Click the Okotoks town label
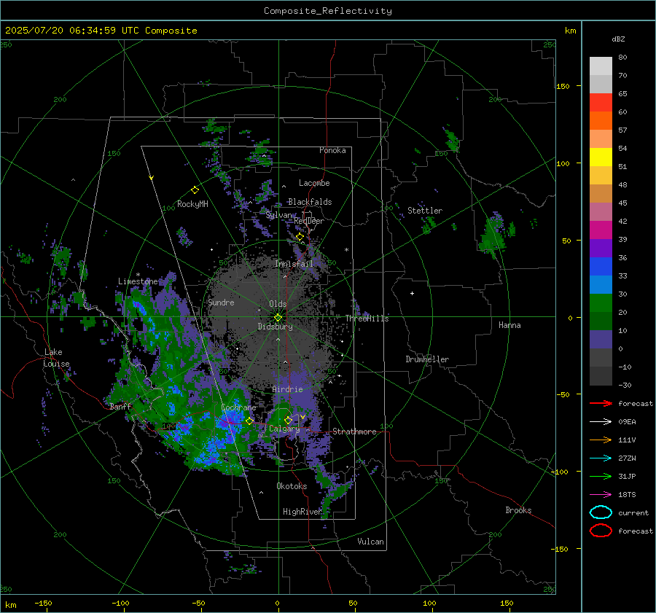Image resolution: width=656 pixels, height=613 pixels. point(292,486)
